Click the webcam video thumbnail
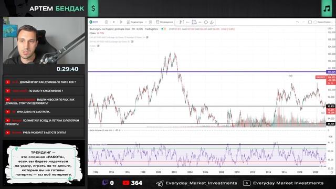This screenshot has width=336, height=189. pos(44,40)
